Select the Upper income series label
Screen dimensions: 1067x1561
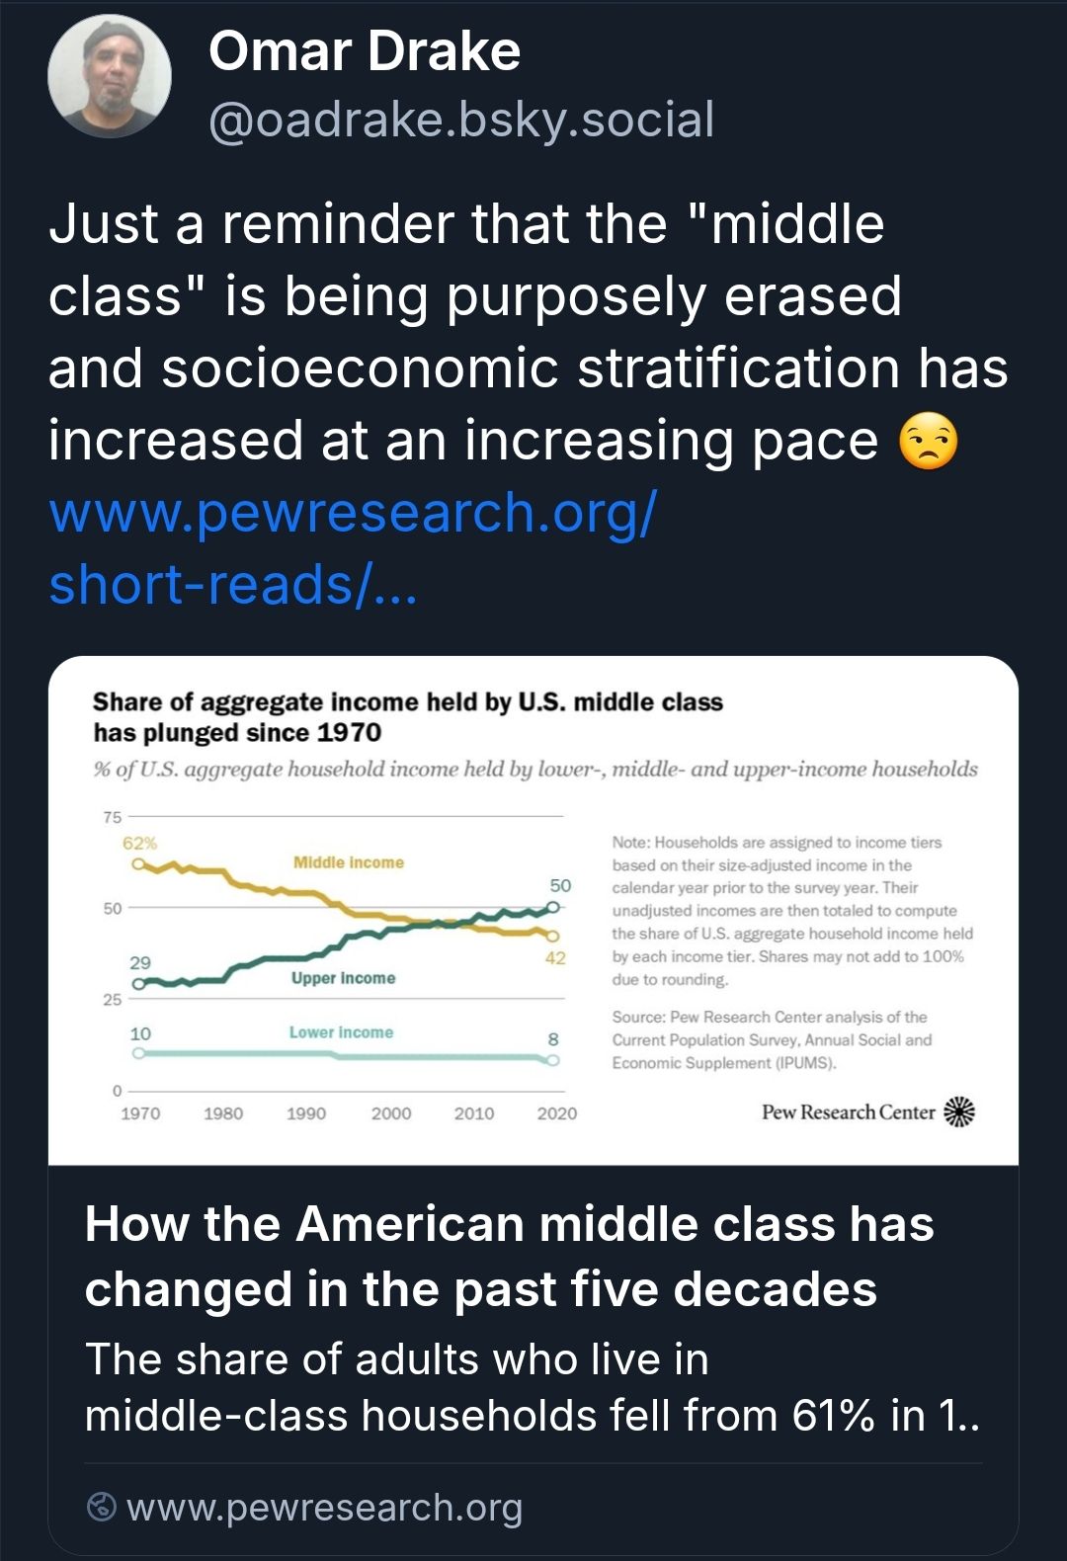coord(343,978)
